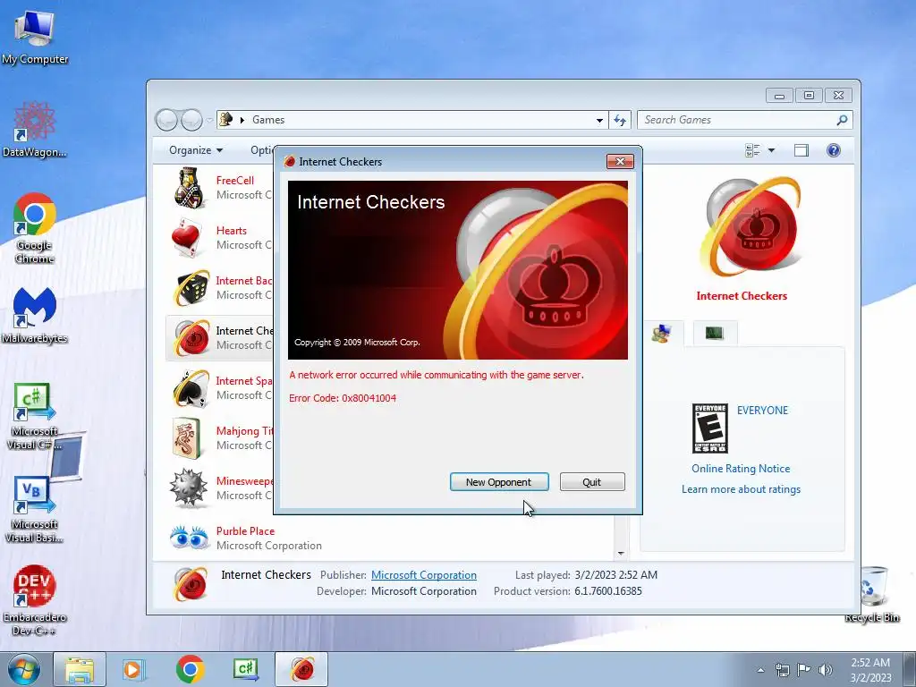Open Learn more about ratings link
This screenshot has height=687, width=916.
[x=741, y=489]
